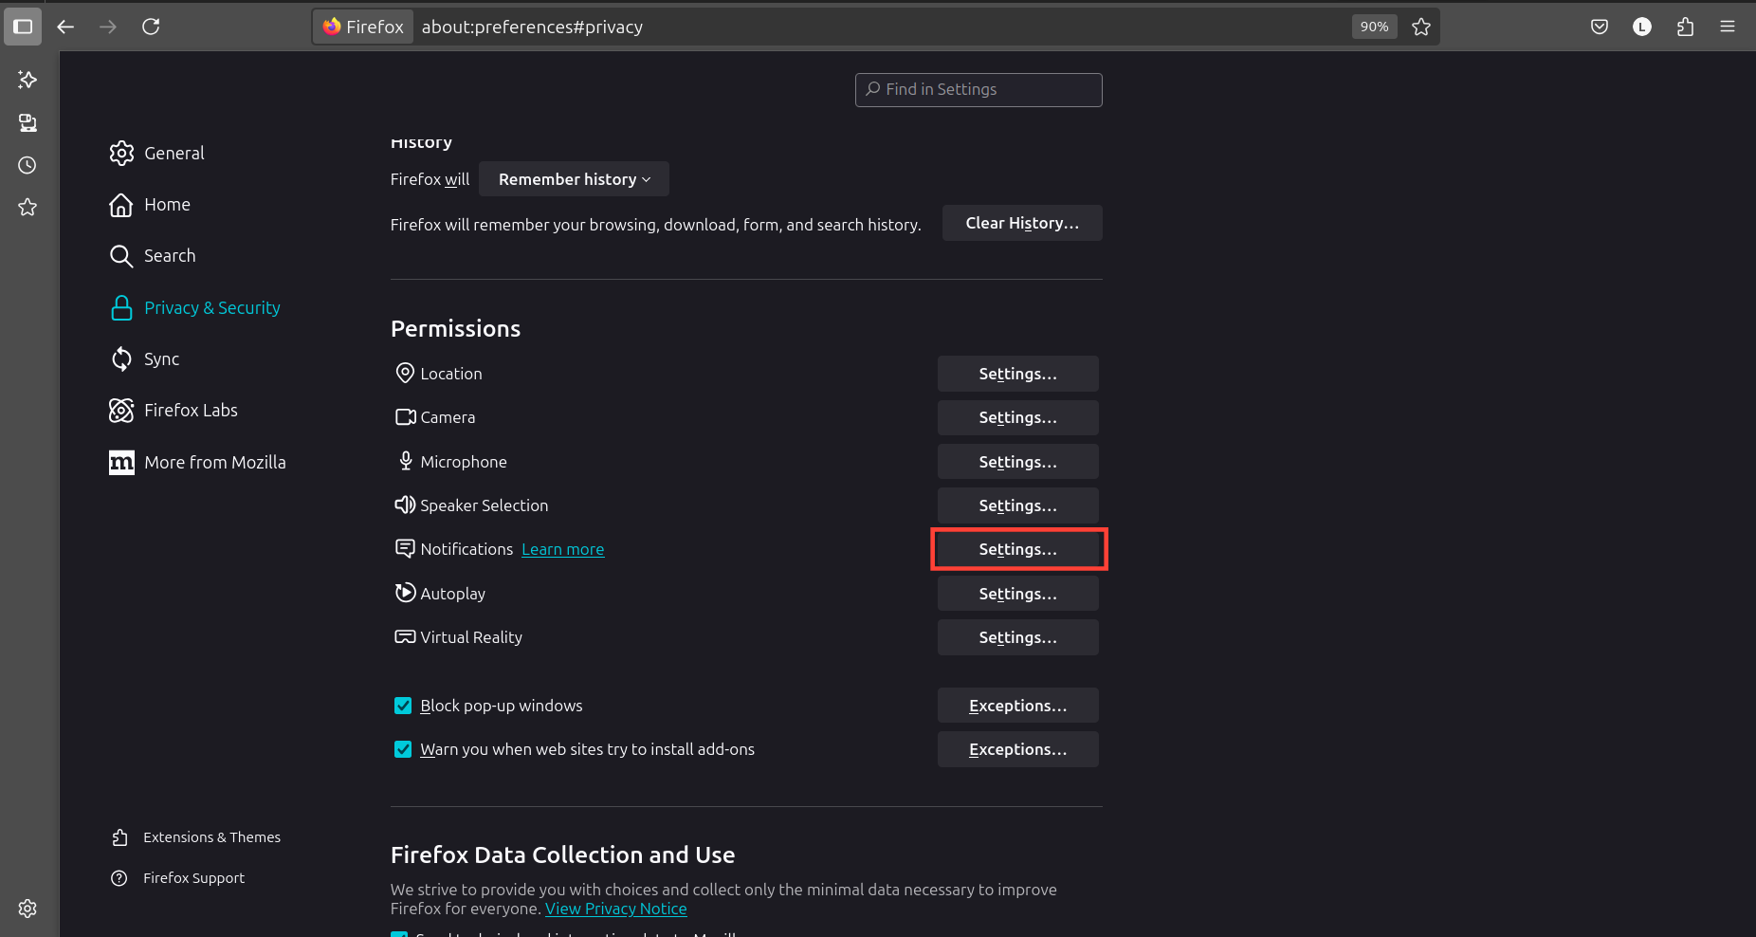Open the Extensions puzzle icon in toolbar

tap(1685, 27)
